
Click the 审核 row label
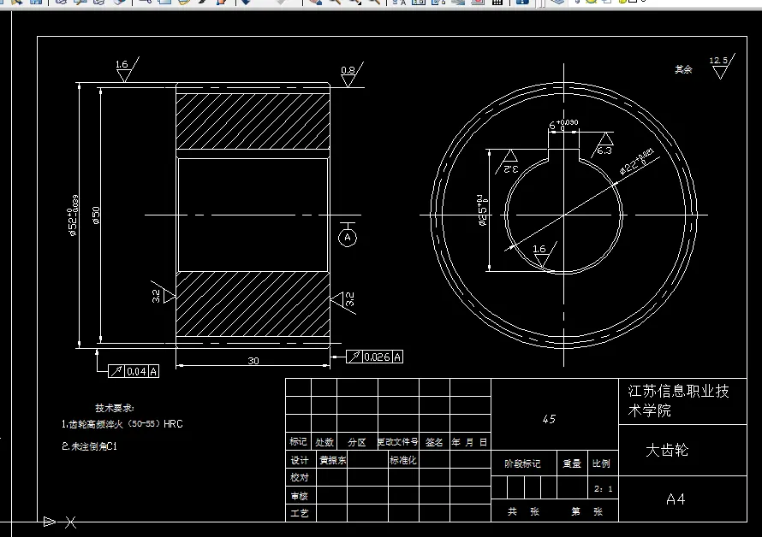point(300,496)
